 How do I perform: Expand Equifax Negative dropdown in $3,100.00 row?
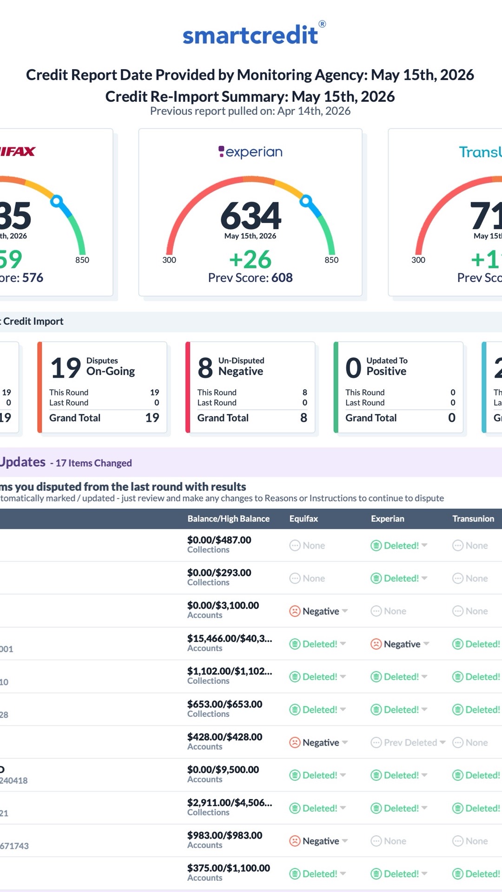tap(344, 611)
